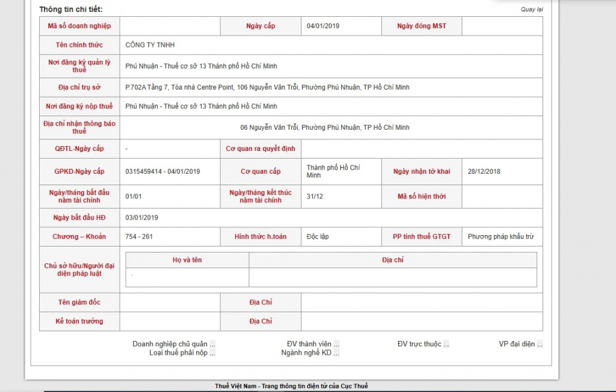
Task: Expand 'ĐV trực thuộc' ellipsis link
Action: coord(446,345)
